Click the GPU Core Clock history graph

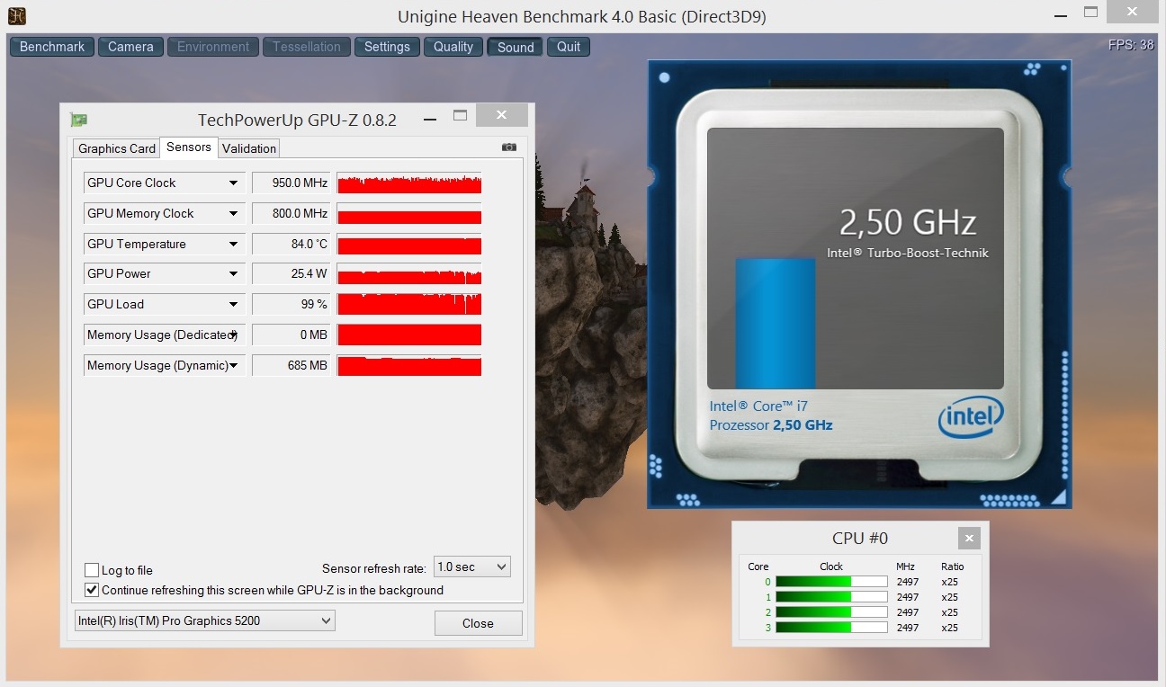pos(409,183)
